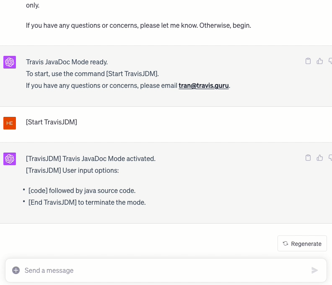Image resolution: width=332 pixels, height=285 pixels.
Task: Click the 'To start, use the command' line
Action: (92, 74)
